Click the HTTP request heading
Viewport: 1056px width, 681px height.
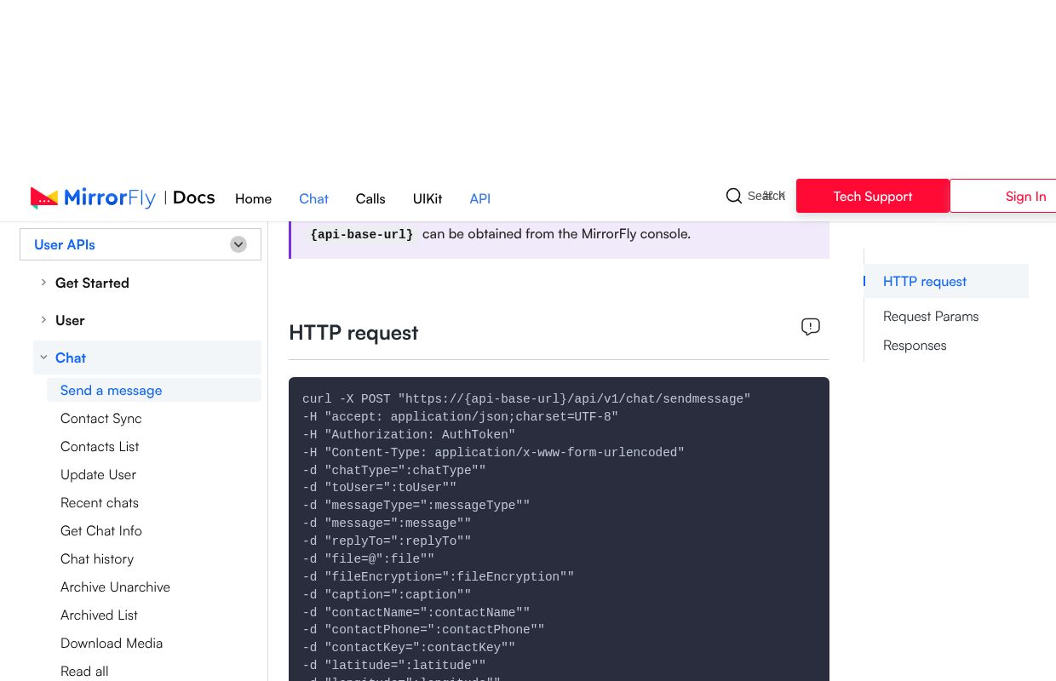[x=353, y=332]
